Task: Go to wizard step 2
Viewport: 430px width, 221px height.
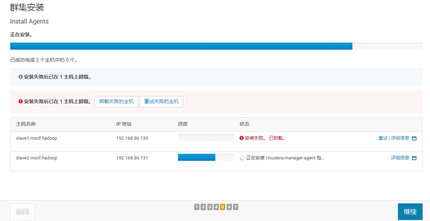Action: click(203, 207)
